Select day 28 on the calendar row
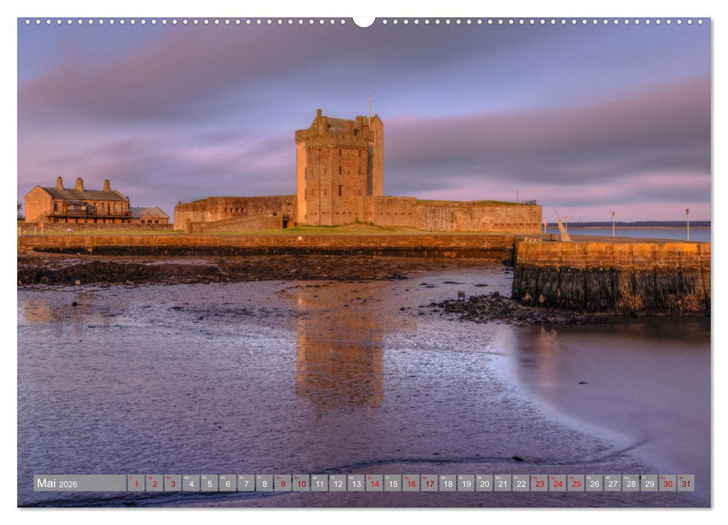728x525 pixels. [631, 484]
